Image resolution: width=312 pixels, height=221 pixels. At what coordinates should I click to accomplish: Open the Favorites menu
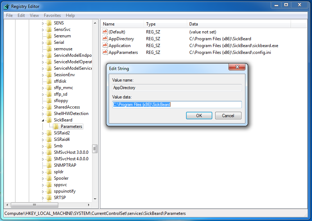click(x=52, y=15)
